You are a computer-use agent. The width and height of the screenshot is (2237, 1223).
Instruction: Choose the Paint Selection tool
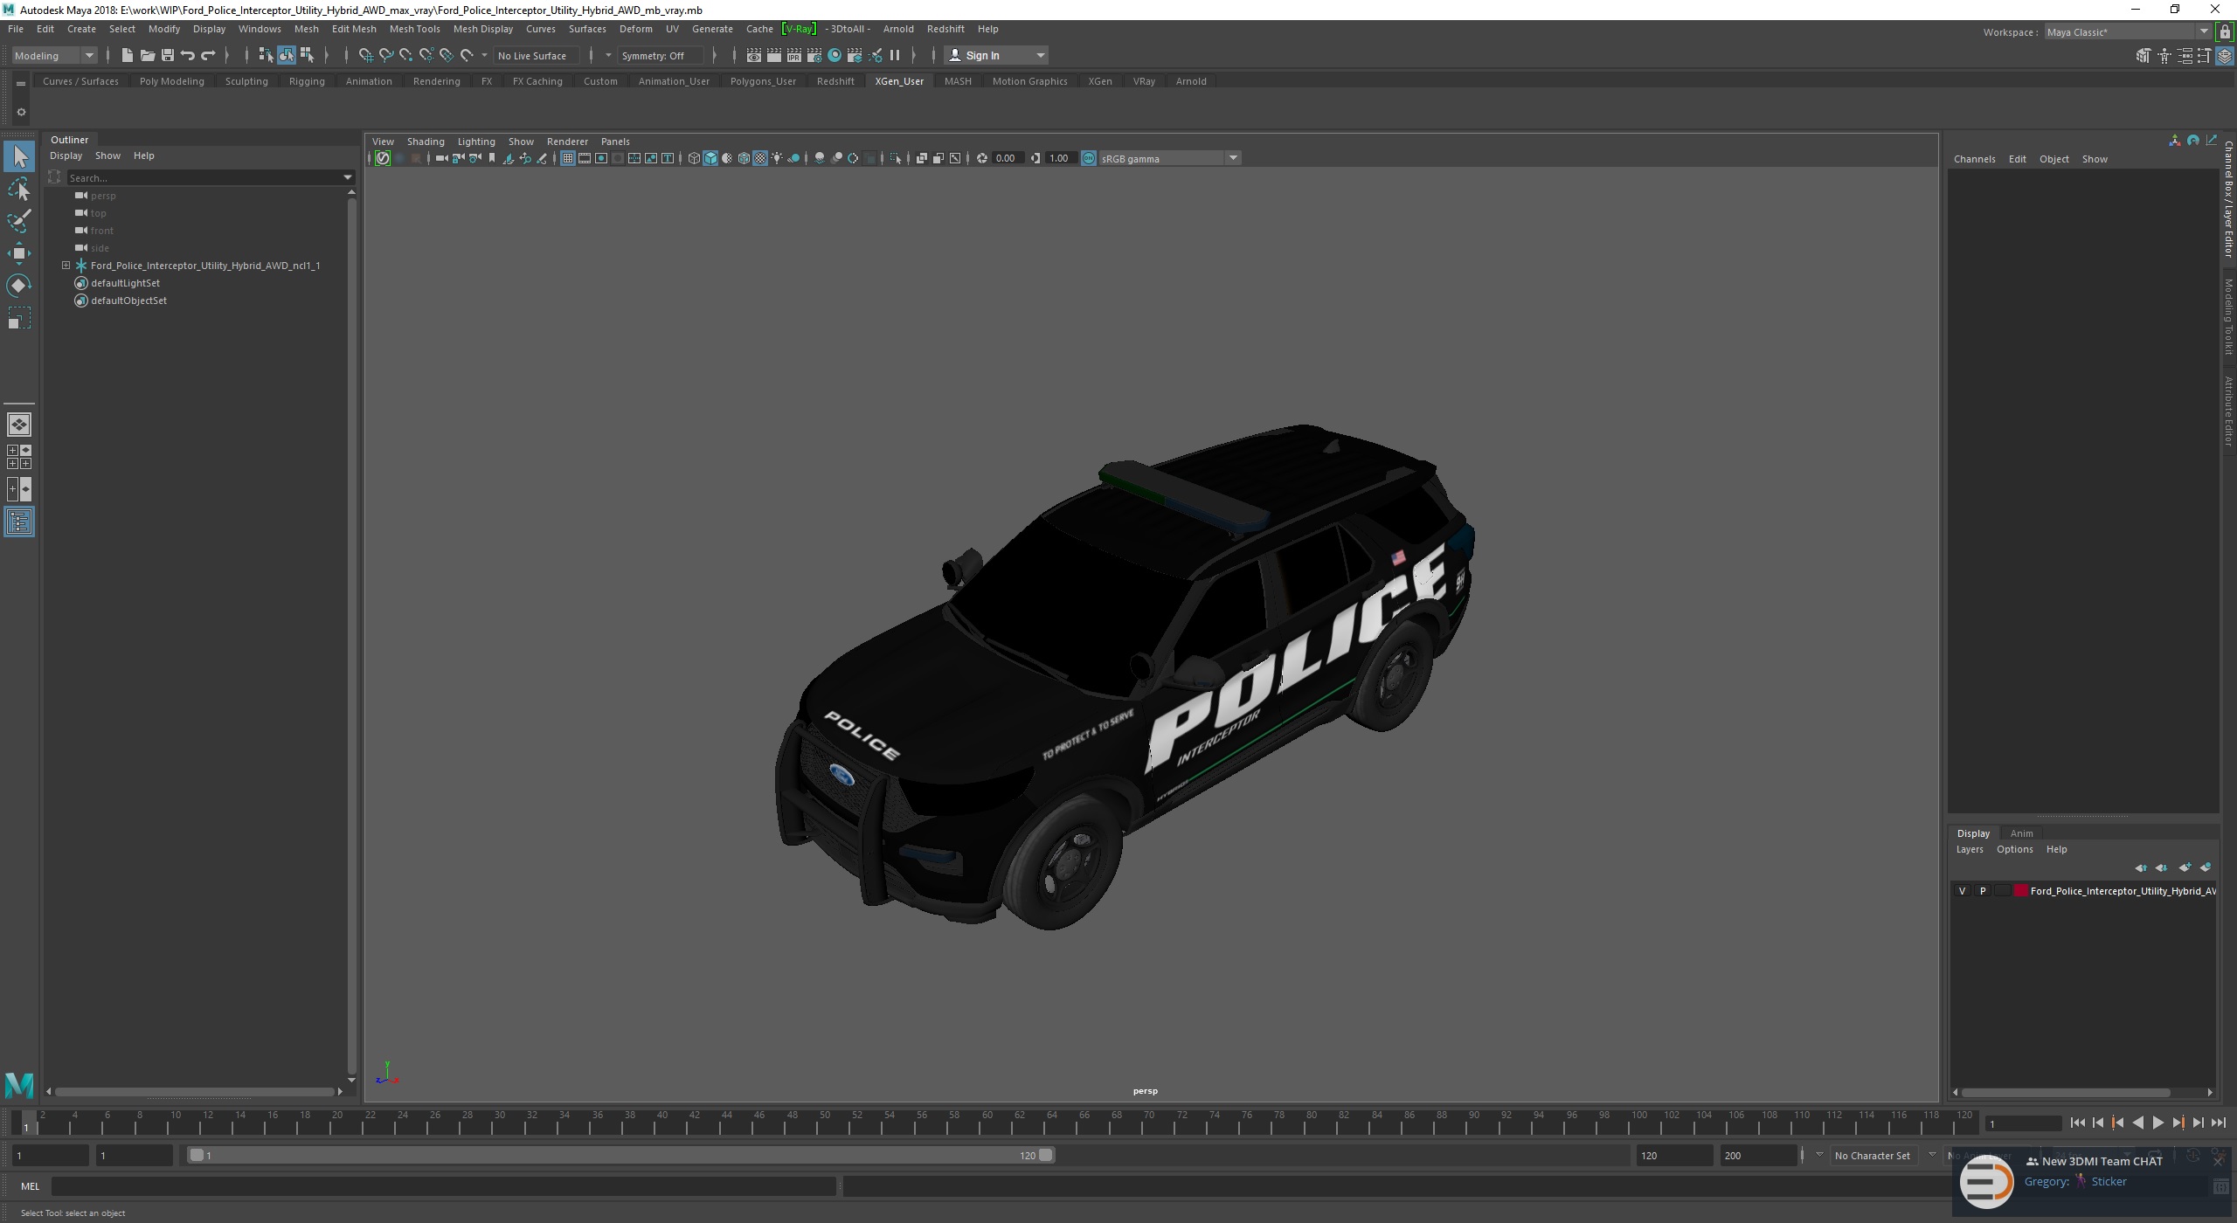(x=19, y=221)
